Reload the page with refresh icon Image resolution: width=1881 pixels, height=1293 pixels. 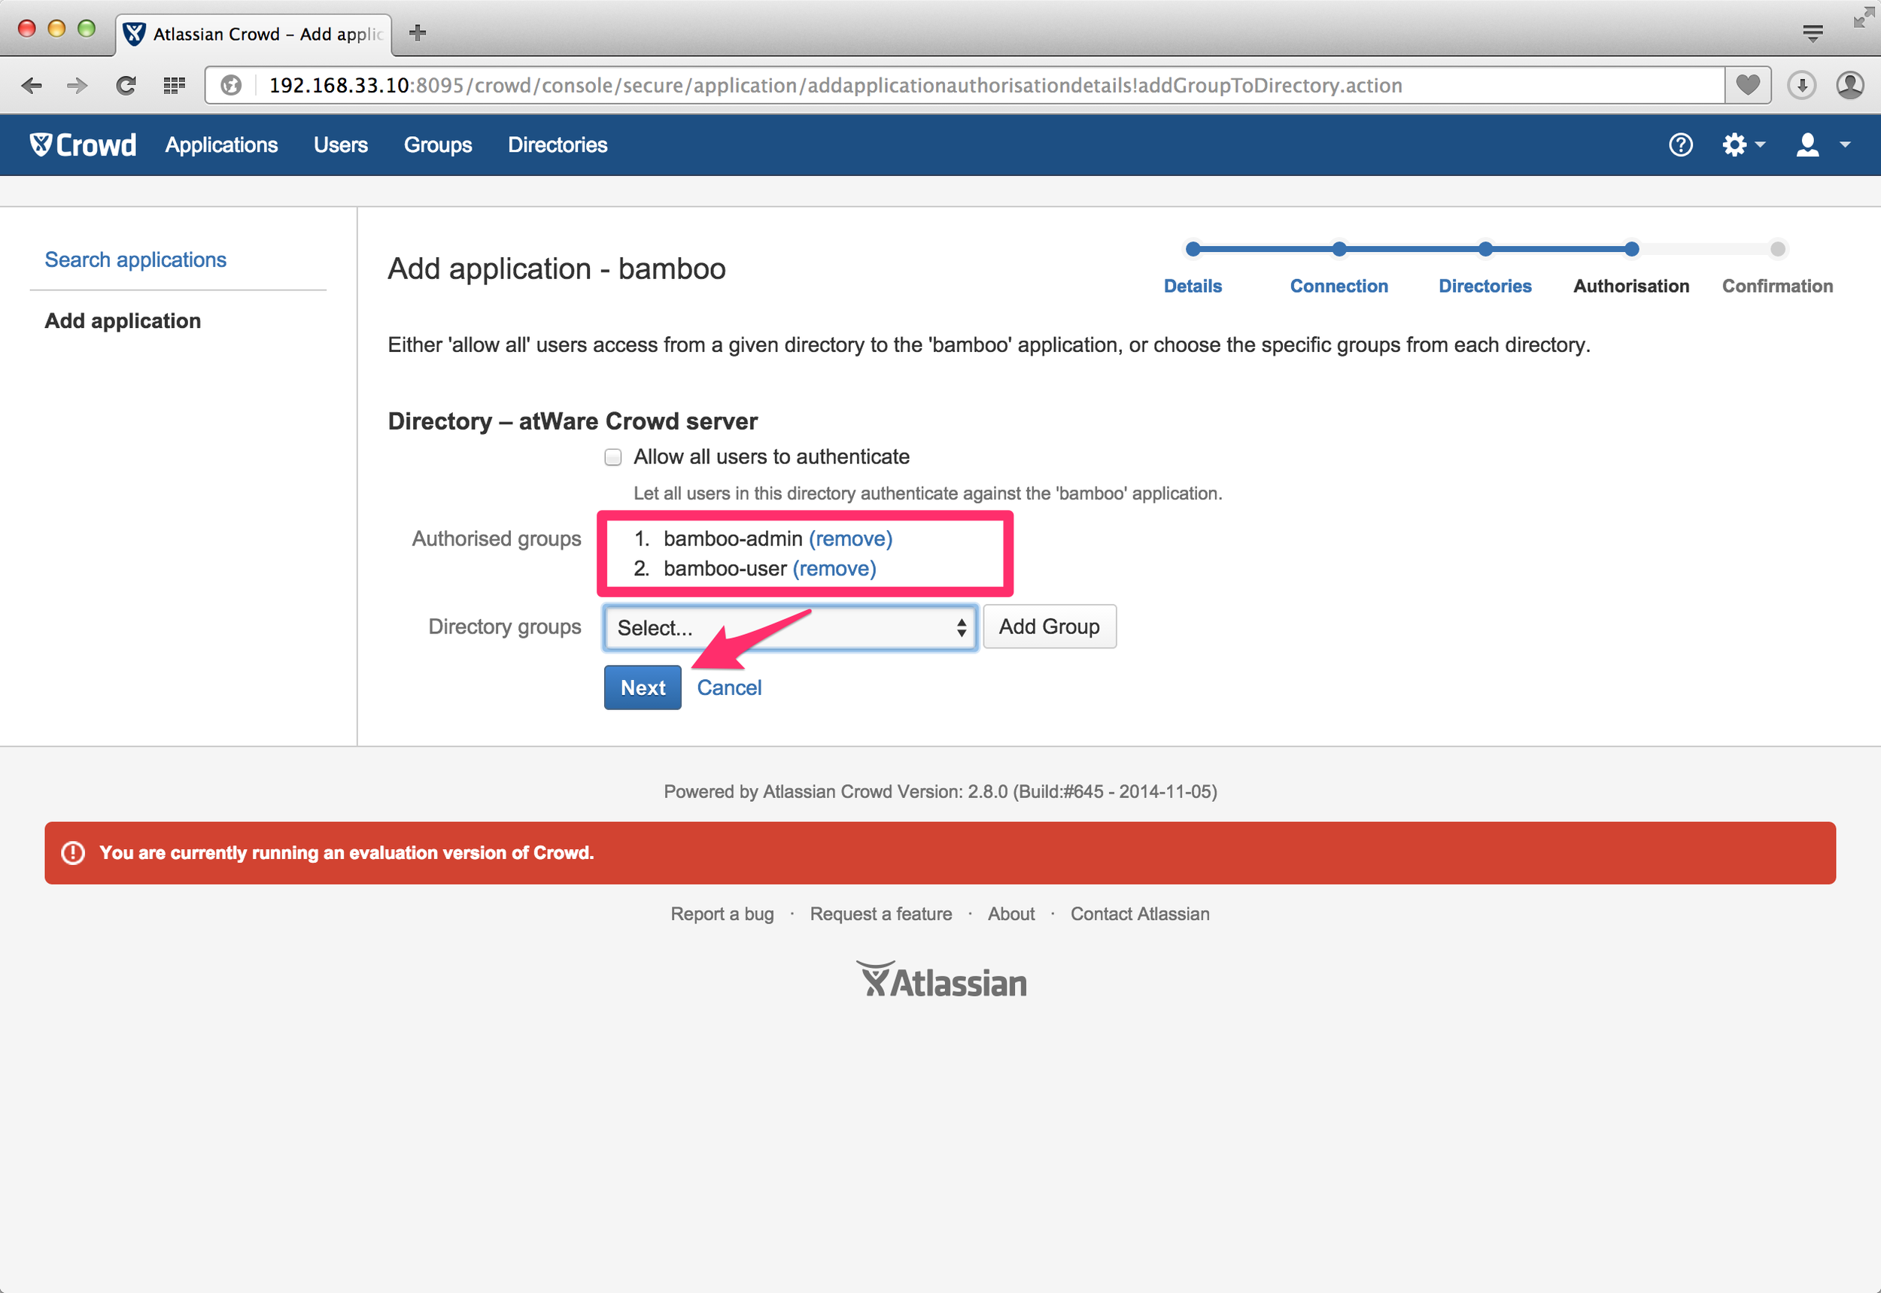126,85
